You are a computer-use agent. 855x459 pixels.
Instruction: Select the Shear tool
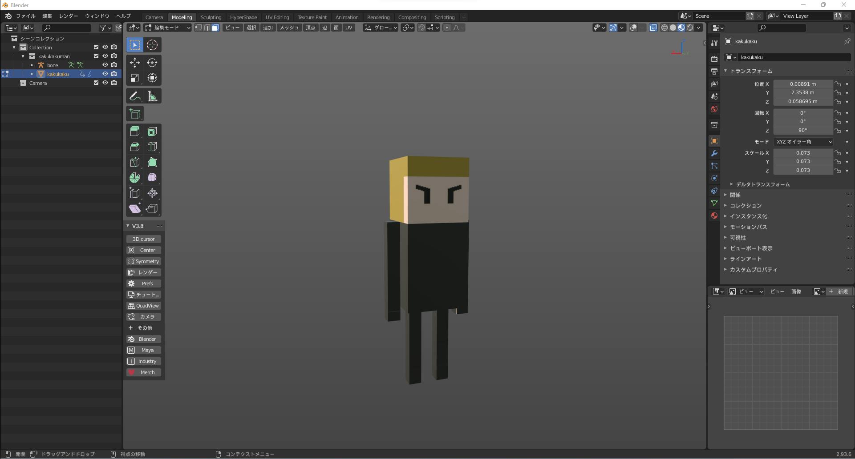click(x=135, y=208)
